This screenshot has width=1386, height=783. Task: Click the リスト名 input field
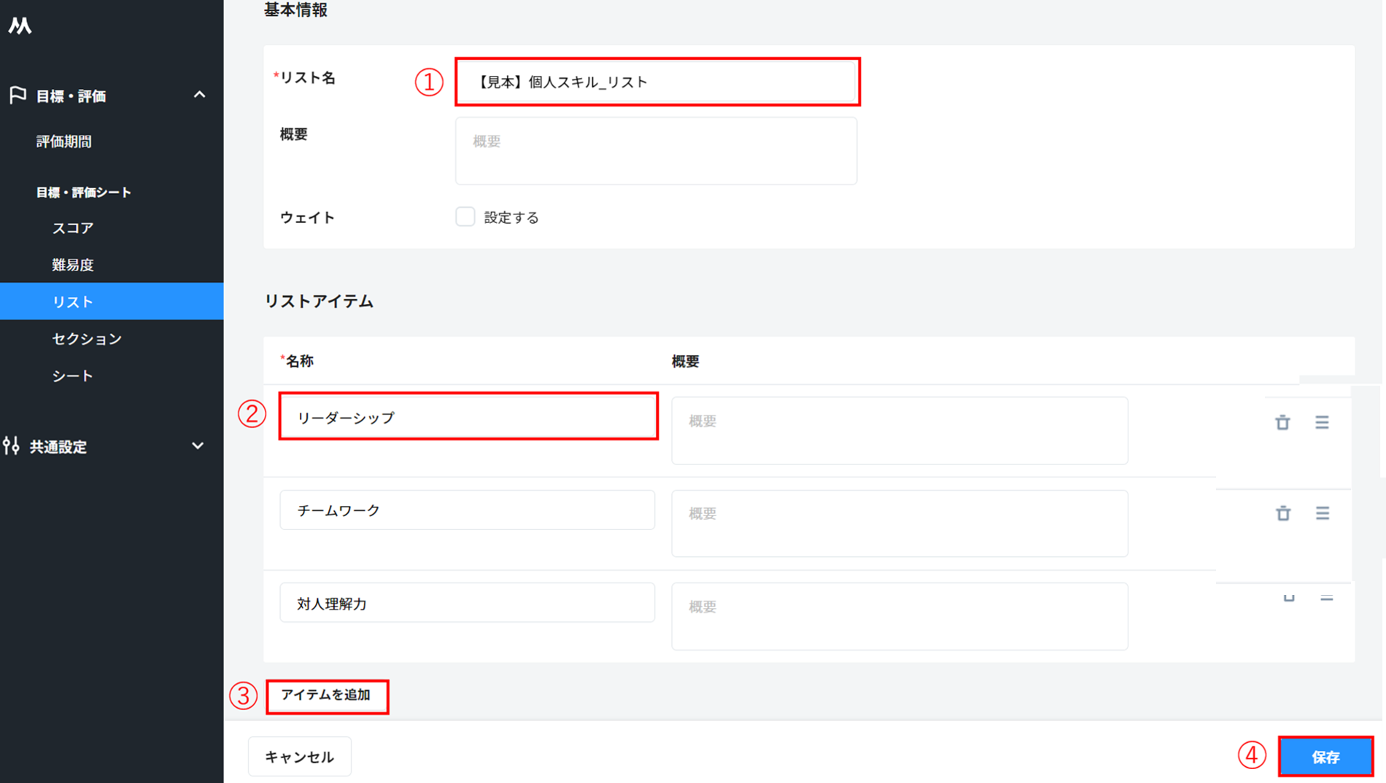[657, 82]
